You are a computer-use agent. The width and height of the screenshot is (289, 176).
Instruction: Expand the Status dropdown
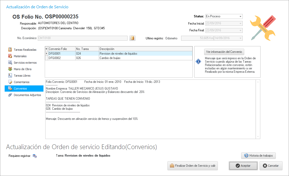click(241, 16)
